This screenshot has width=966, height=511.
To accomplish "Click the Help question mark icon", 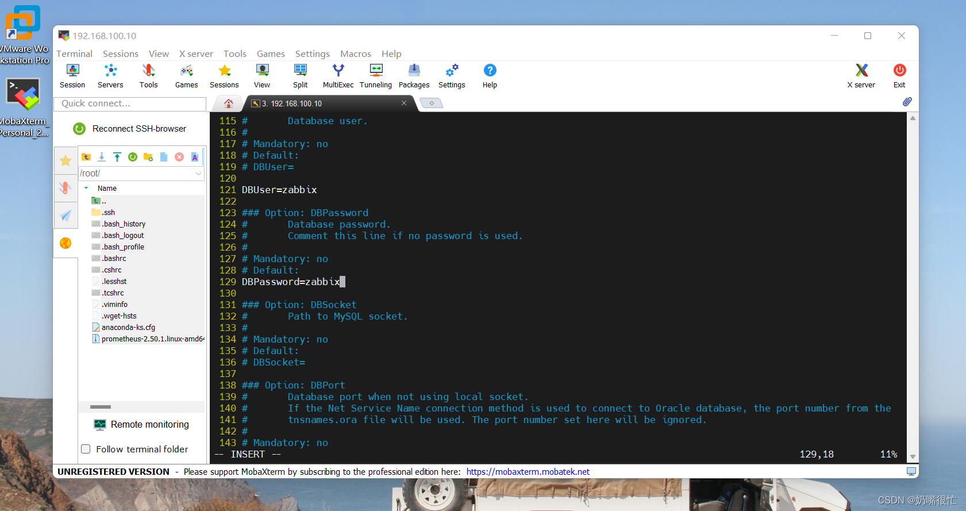I will coord(490,76).
